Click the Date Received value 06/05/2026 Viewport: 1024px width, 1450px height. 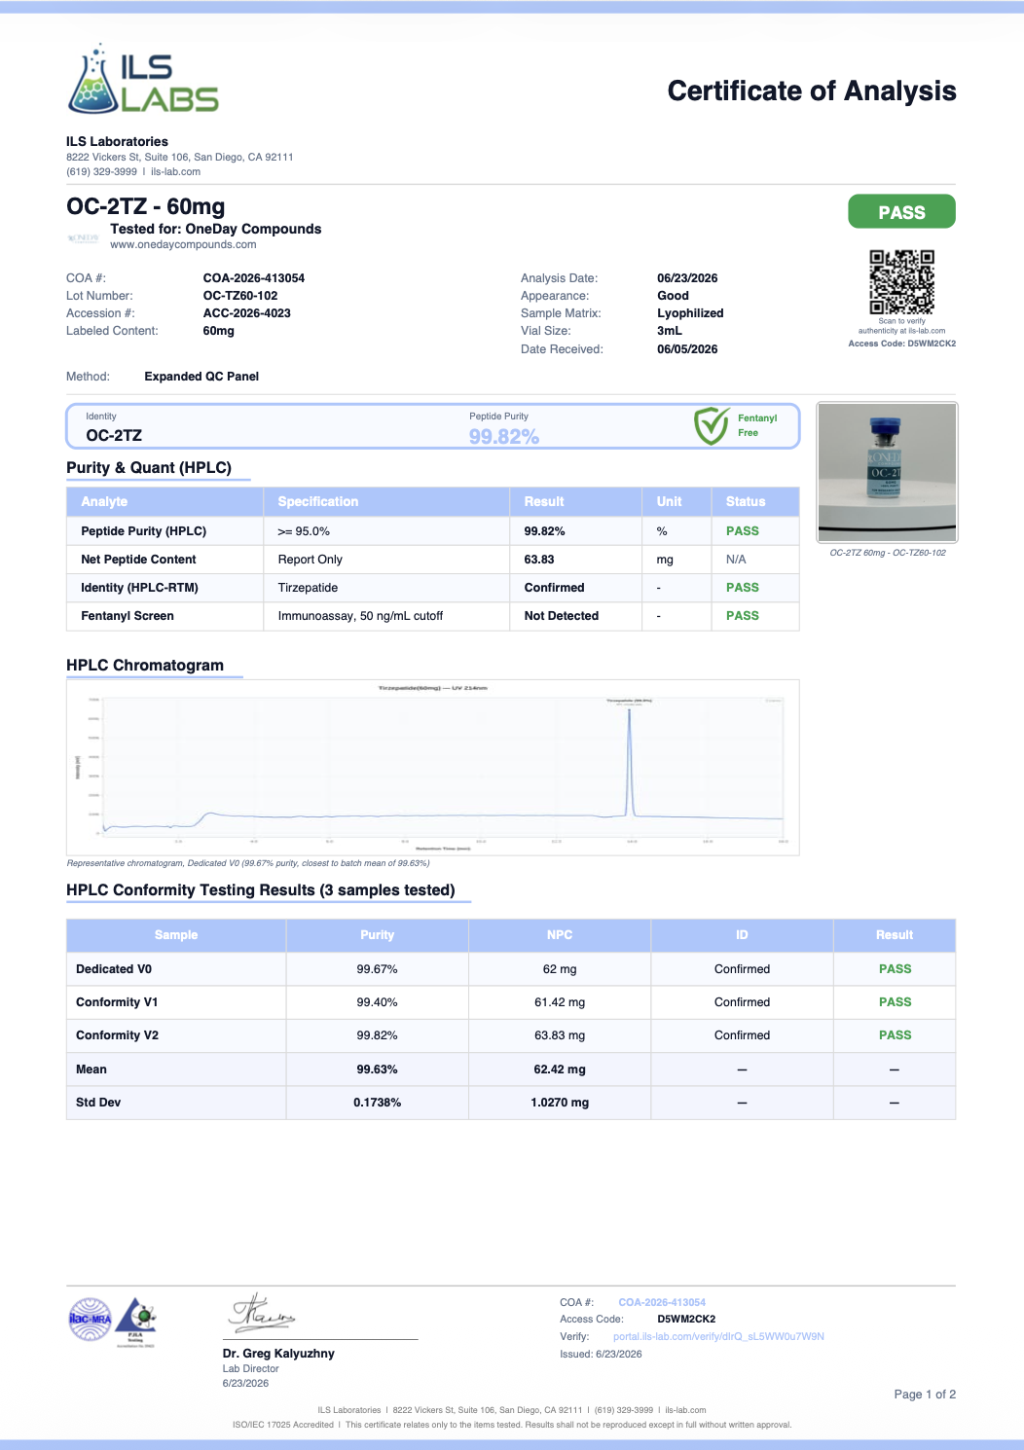click(x=687, y=349)
